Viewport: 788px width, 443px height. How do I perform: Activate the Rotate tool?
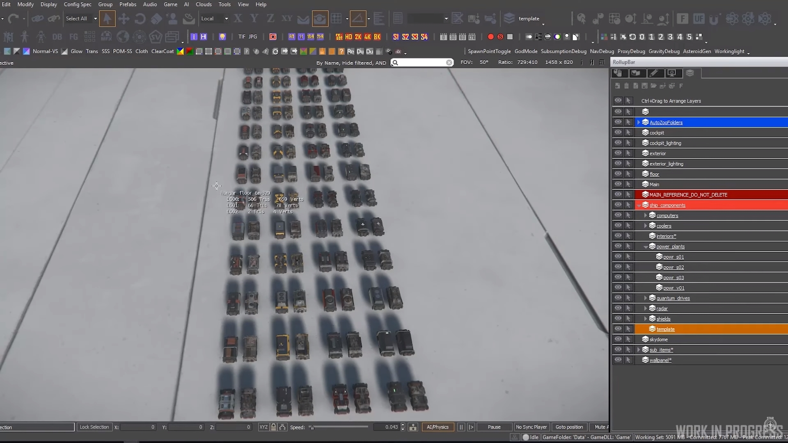(140, 18)
